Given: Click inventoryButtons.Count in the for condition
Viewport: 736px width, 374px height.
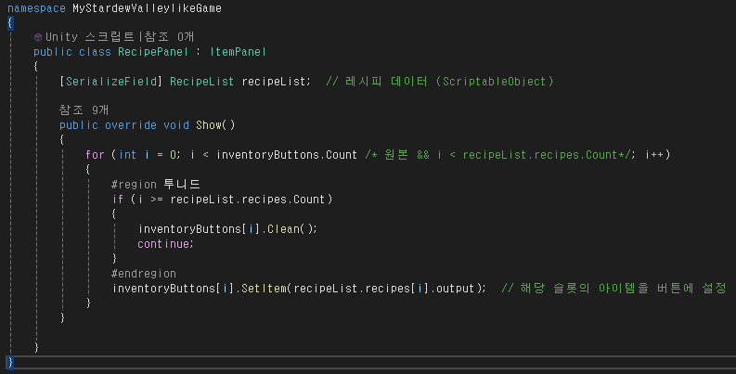Looking at the screenshot, I should (287, 154).
